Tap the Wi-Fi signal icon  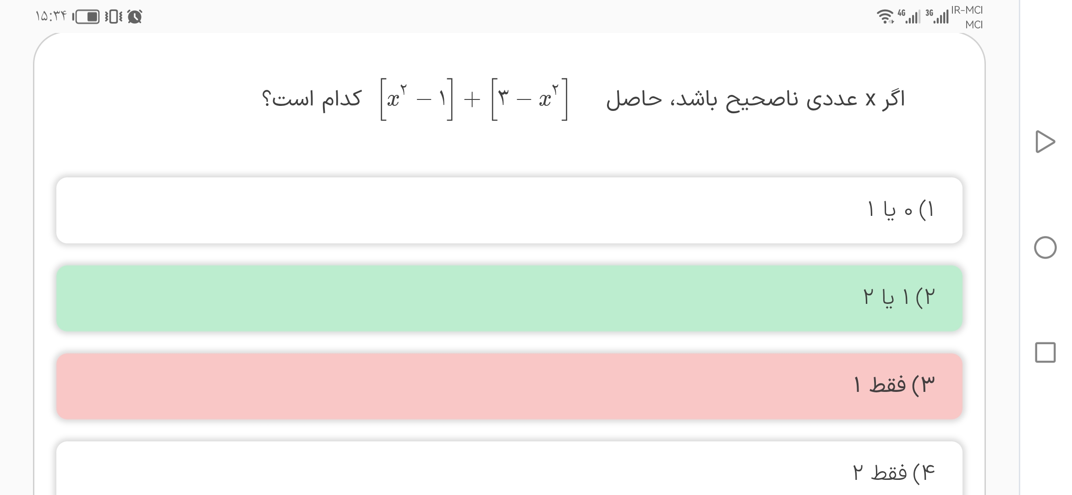point(885,17)
